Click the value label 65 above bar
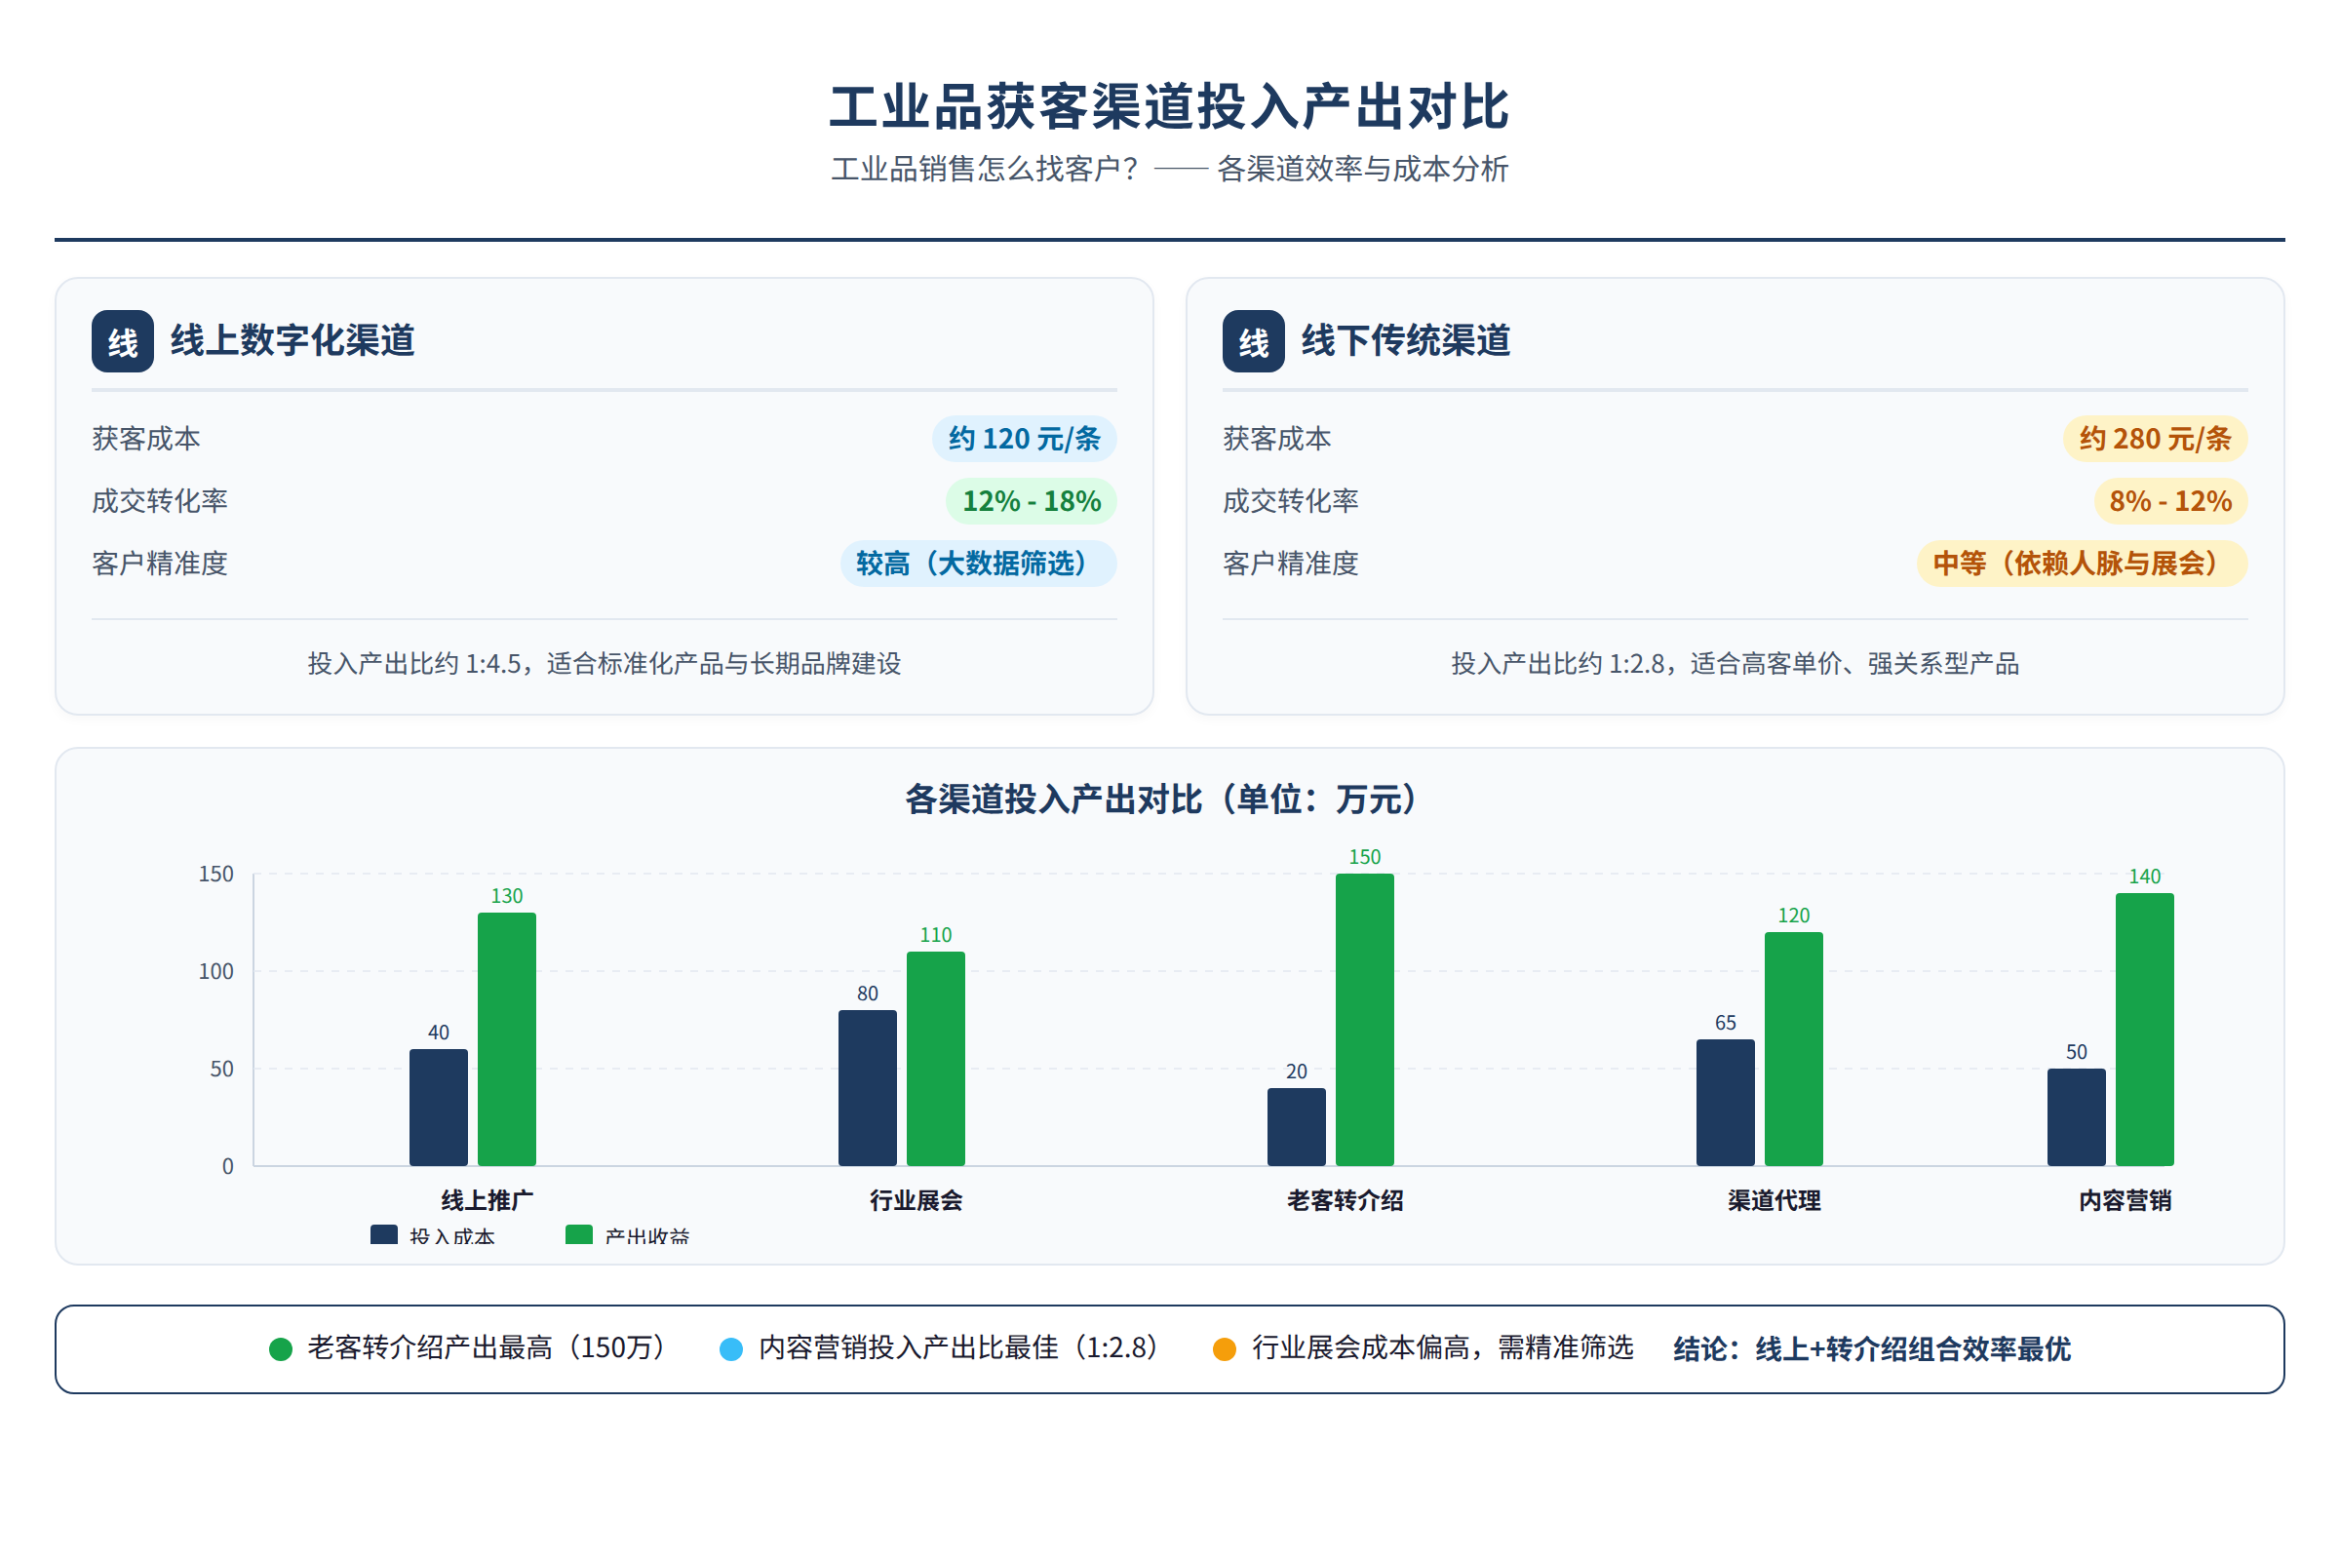Screen dimensions: 2340x1560 click(1725, 1023)
